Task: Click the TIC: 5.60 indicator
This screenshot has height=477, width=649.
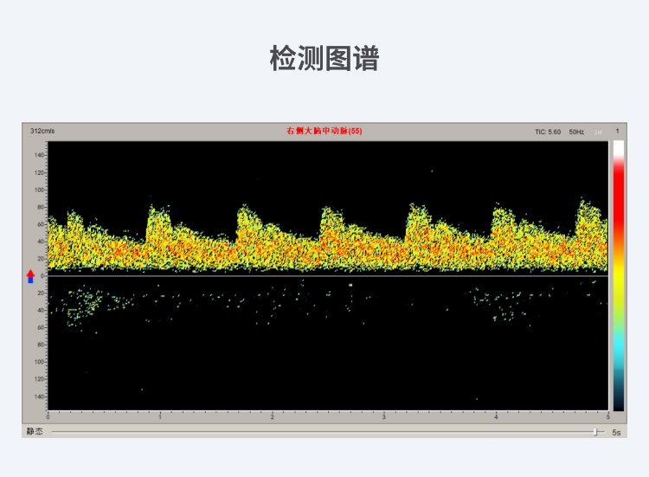Action: 548,132
